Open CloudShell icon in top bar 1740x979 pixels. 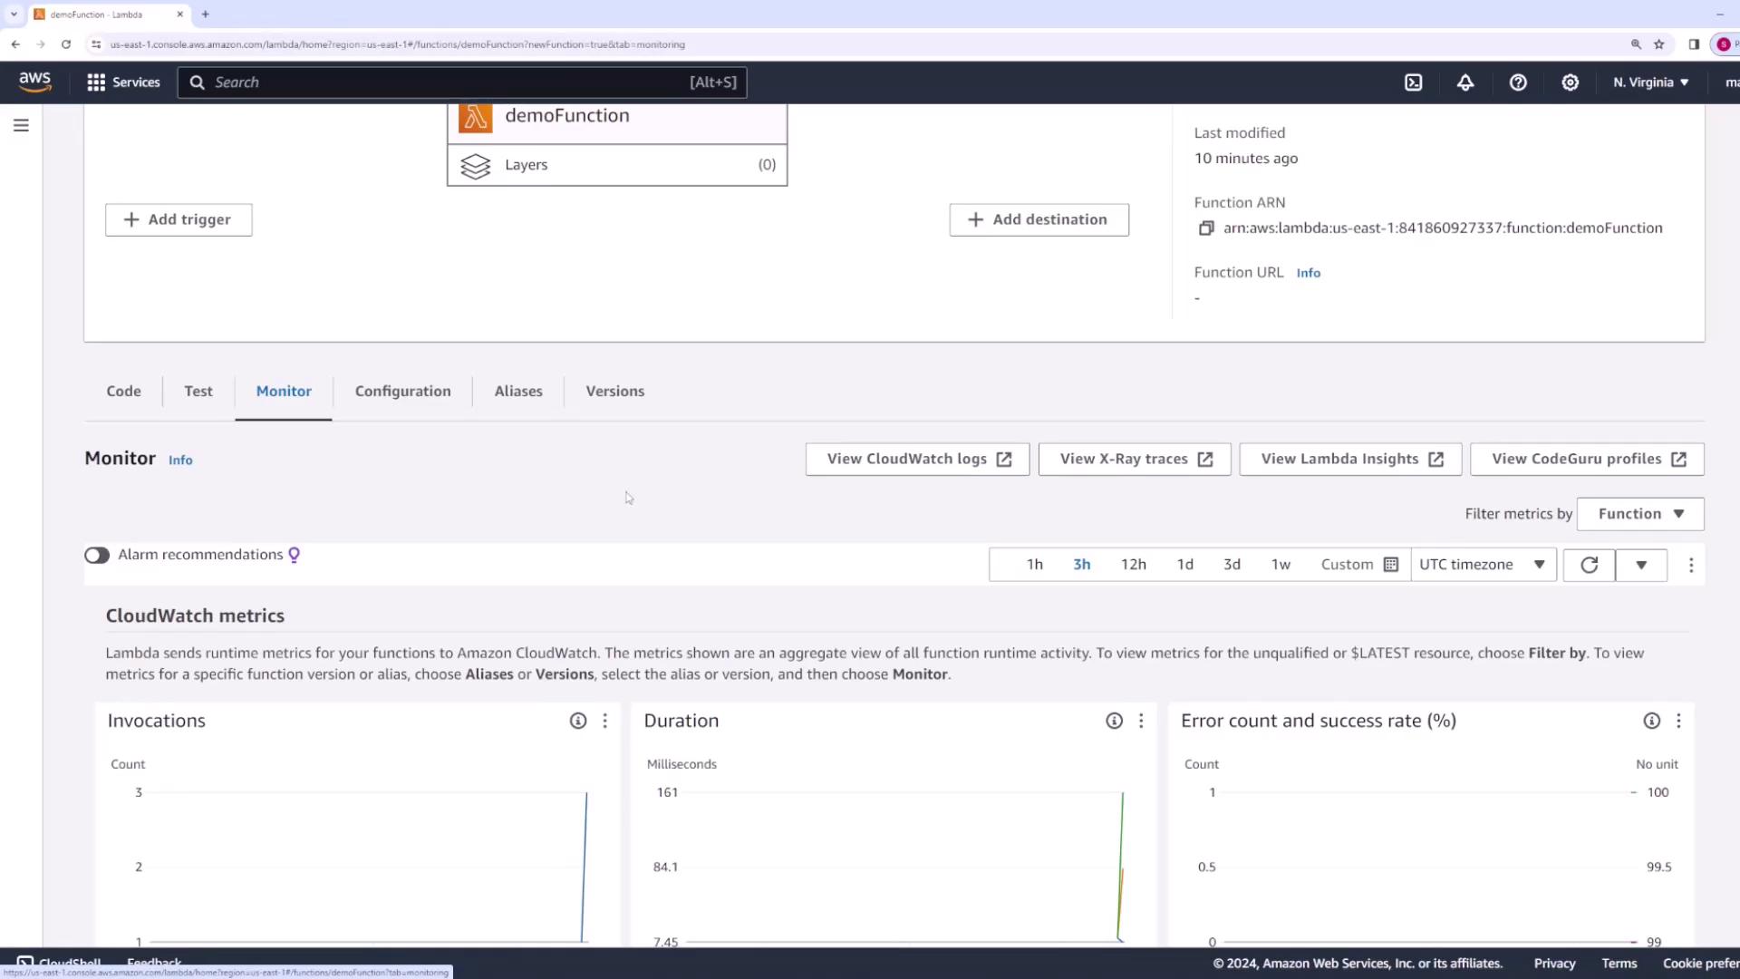click(x=1413, y=82)
